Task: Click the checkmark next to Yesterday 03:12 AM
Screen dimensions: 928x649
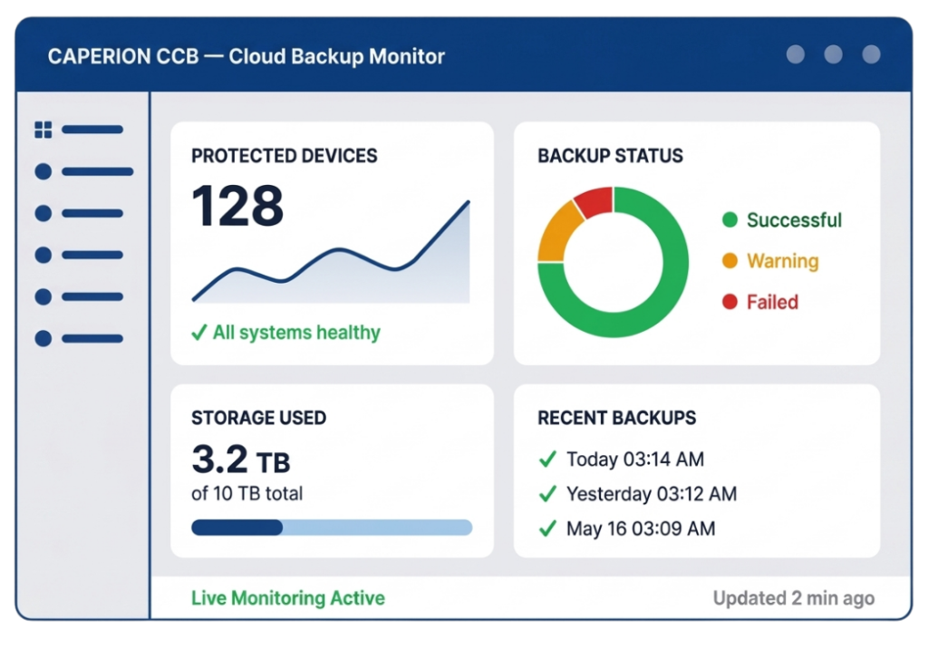Action: [547, 493]
